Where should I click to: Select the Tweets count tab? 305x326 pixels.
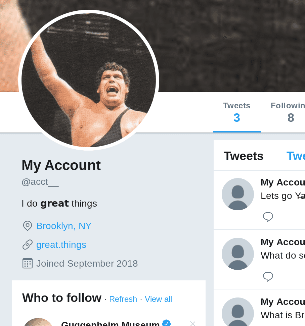(x=236, y=111)
